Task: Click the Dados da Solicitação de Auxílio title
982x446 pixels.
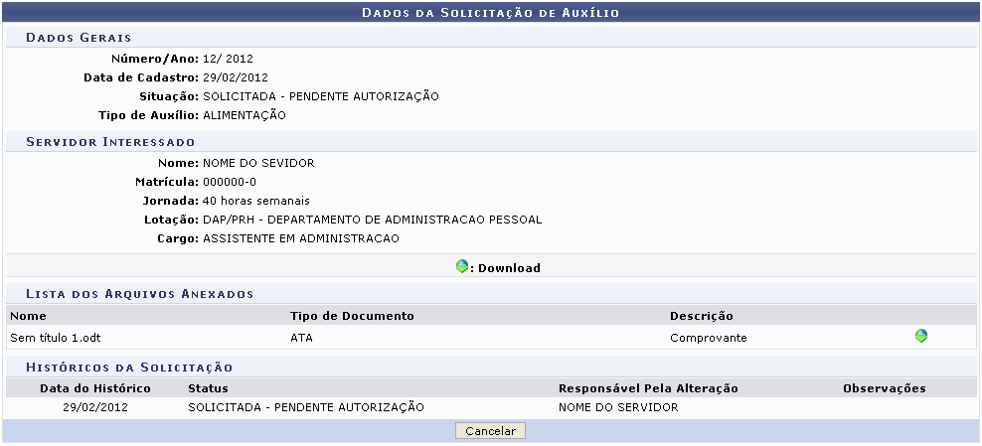Action: pos(490,13)
